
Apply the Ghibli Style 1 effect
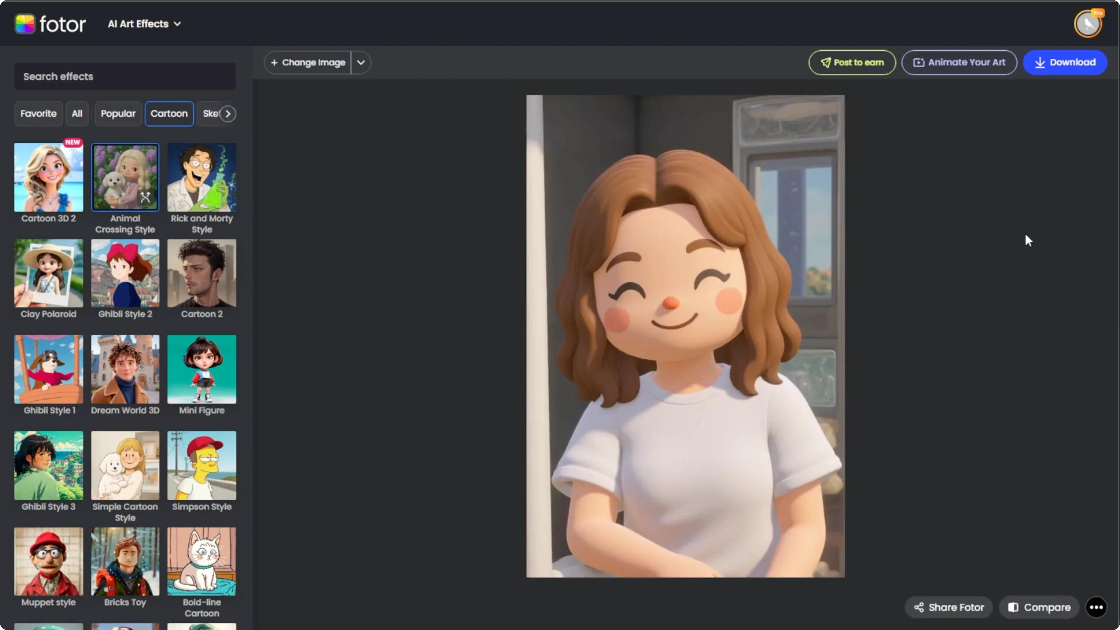[49, 369]
